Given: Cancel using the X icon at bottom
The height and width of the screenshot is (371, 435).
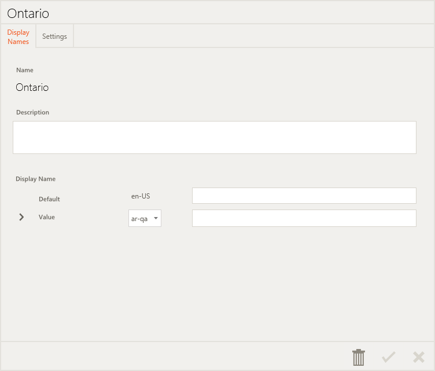Looking at the screenshot, I should pyautogui.click(x=419, y=357).
